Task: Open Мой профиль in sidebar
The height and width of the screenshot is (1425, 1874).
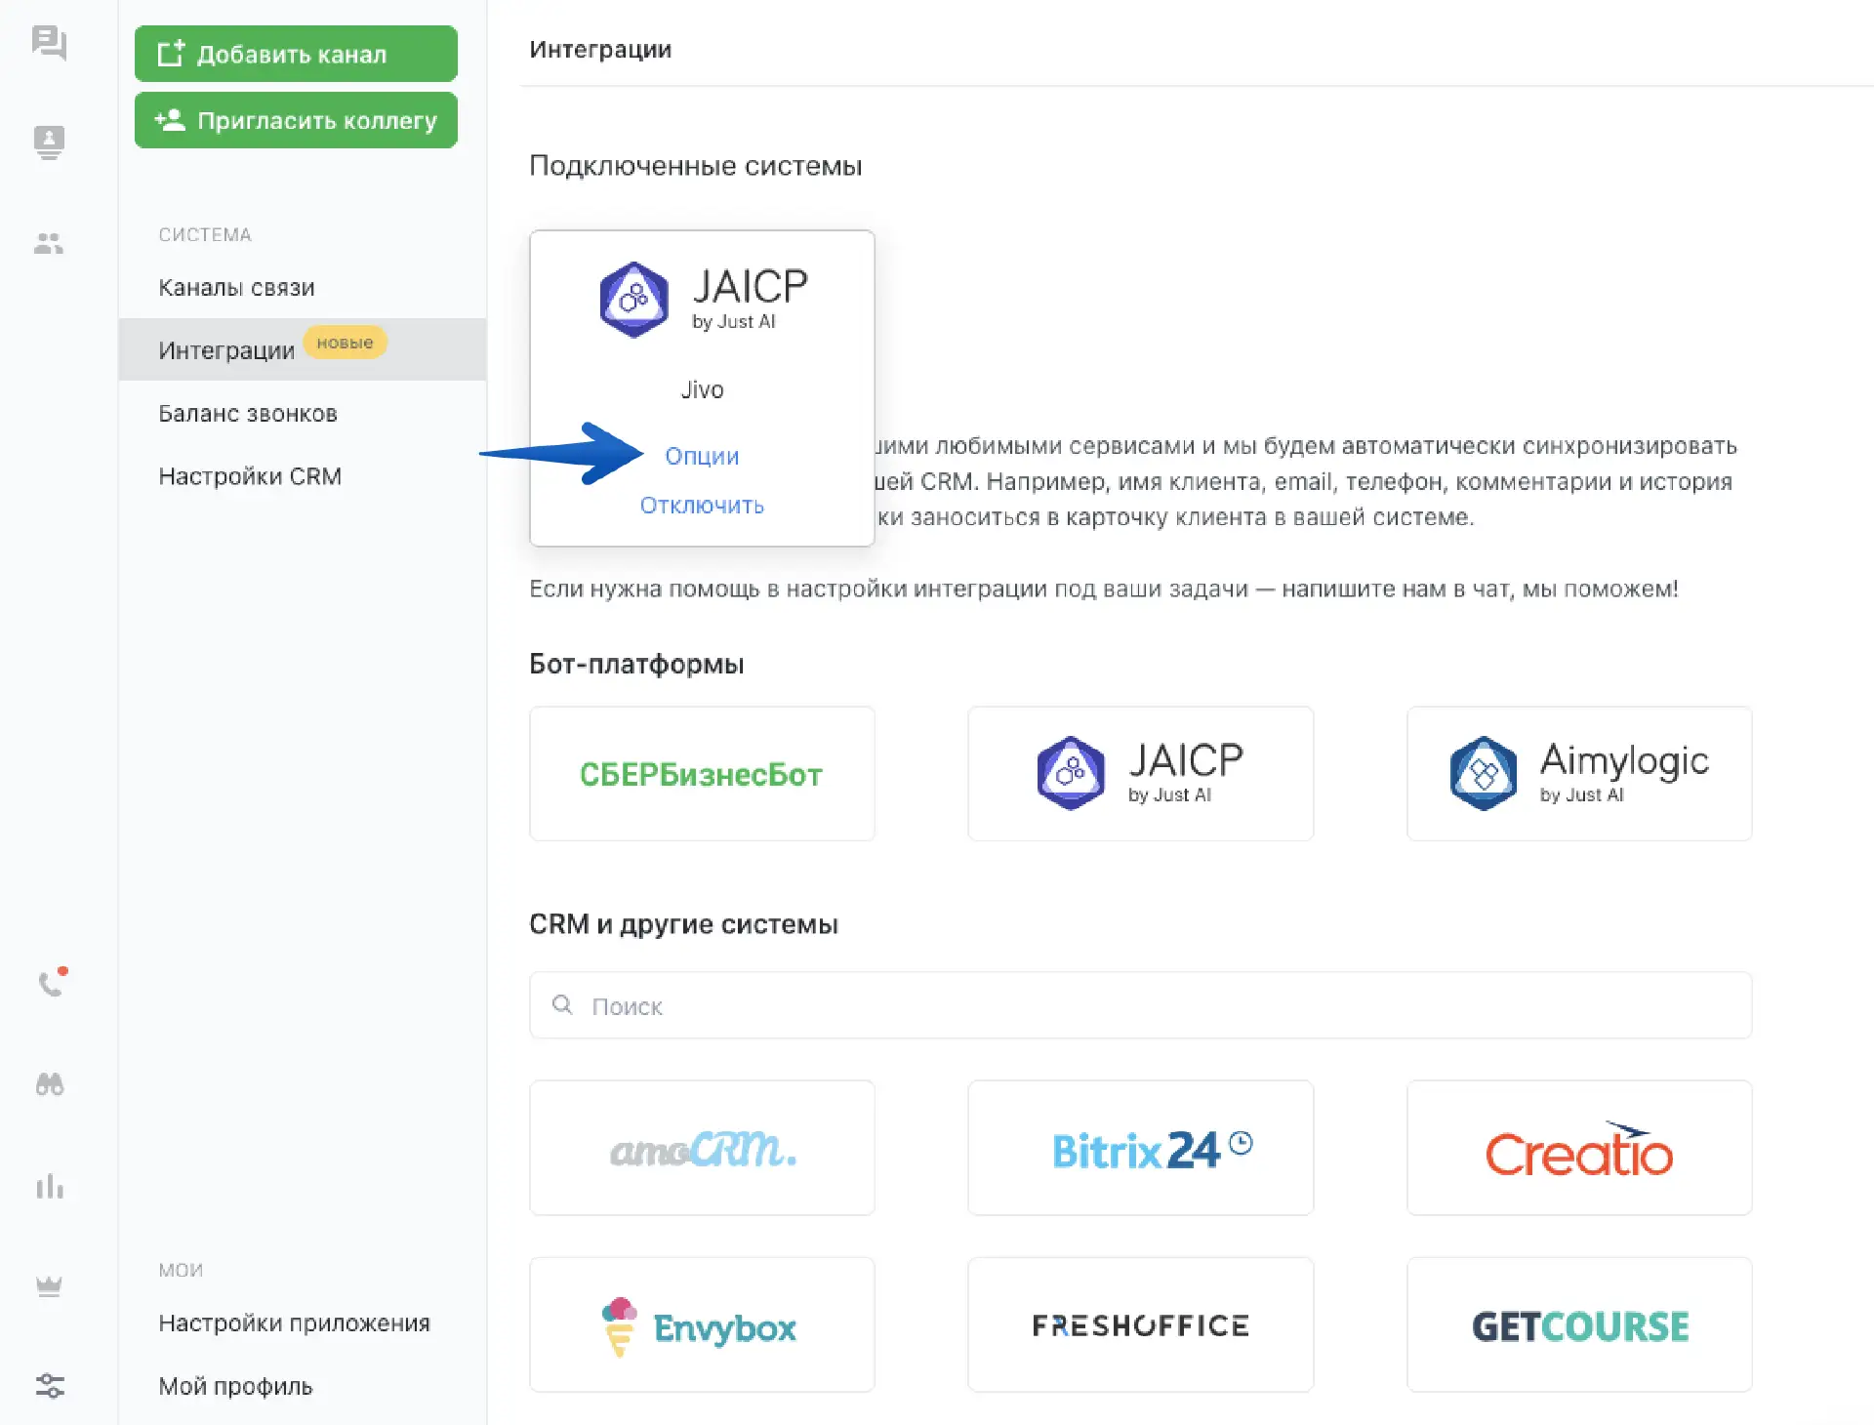Action: [x=235, y=1386]
